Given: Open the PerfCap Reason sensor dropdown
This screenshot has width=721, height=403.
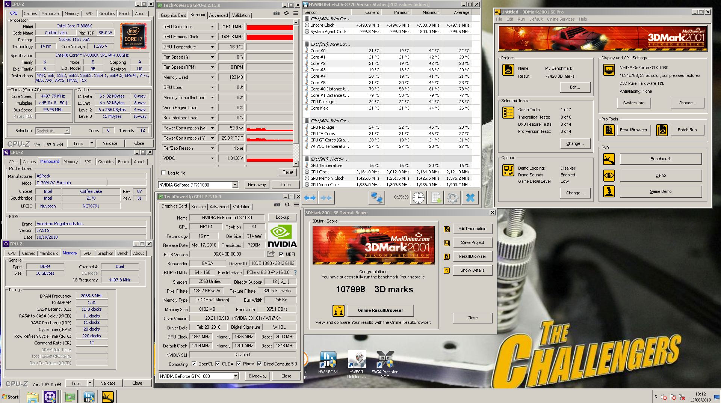Looking at the screenshot, I should pos(212,148).
